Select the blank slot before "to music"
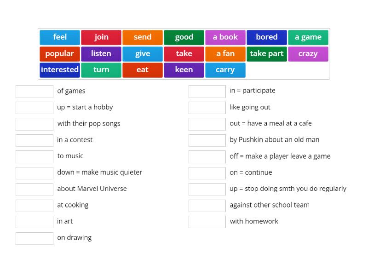 34,156
